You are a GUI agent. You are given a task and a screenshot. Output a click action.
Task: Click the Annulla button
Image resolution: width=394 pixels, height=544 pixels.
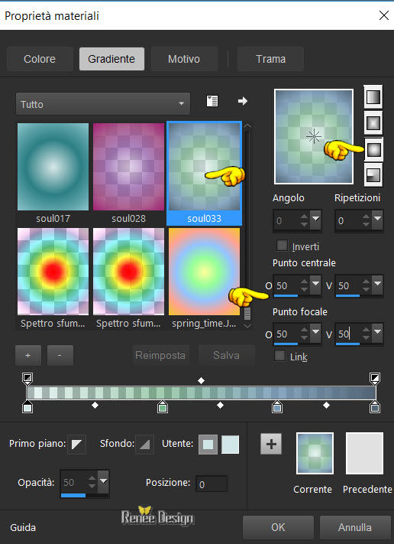tap(355, 527)
